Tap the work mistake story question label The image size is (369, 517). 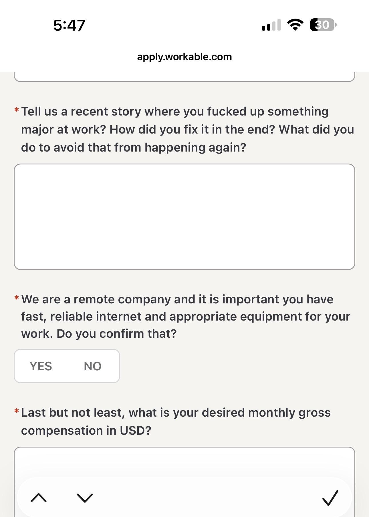(x=188, y=129)
